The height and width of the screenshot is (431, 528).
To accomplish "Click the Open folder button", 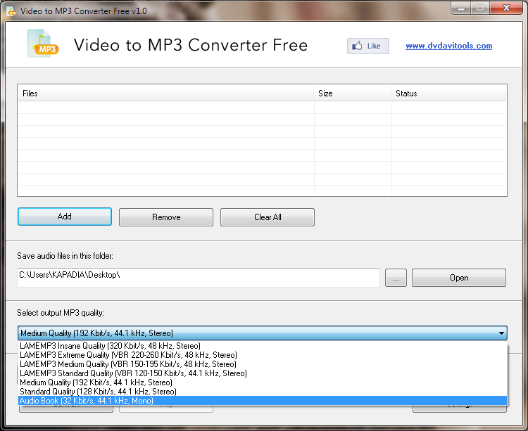I will click(x=458, y=278).
